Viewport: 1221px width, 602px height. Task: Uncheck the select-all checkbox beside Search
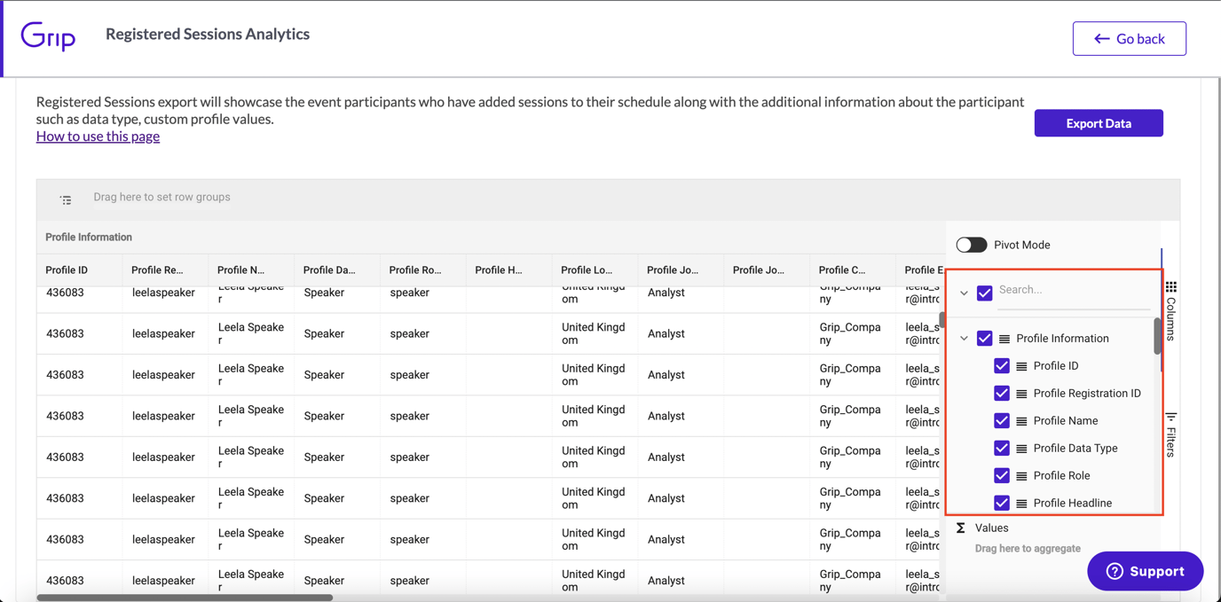(985, 293)
